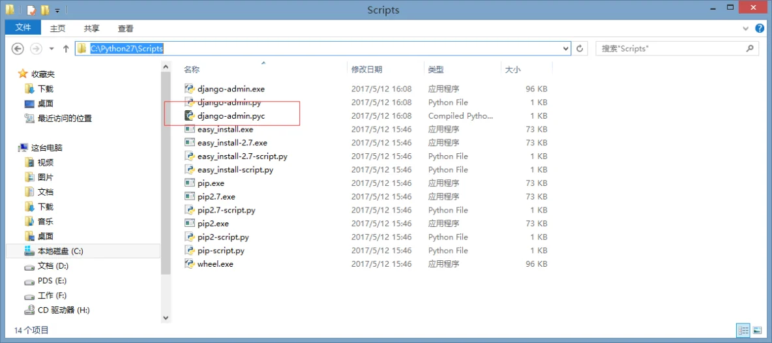The height and width of the screenshot is (343, 772).
Task: Open the 文件 menu
Action: click(x=23, y=28)
